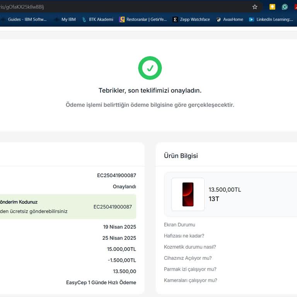
Task: Click the 'Onaylandı' status text
Action: point(125,186)
